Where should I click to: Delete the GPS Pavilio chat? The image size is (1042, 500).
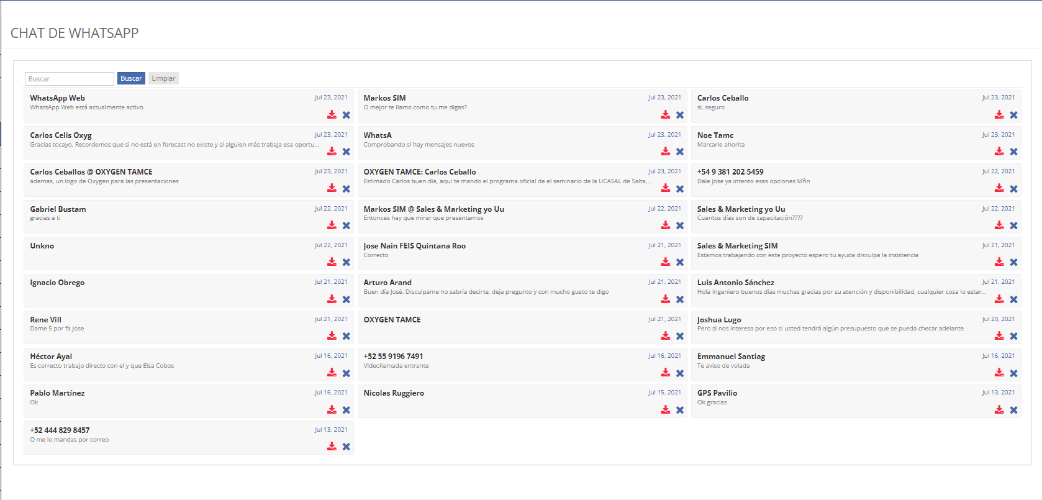coord(1013,410)
